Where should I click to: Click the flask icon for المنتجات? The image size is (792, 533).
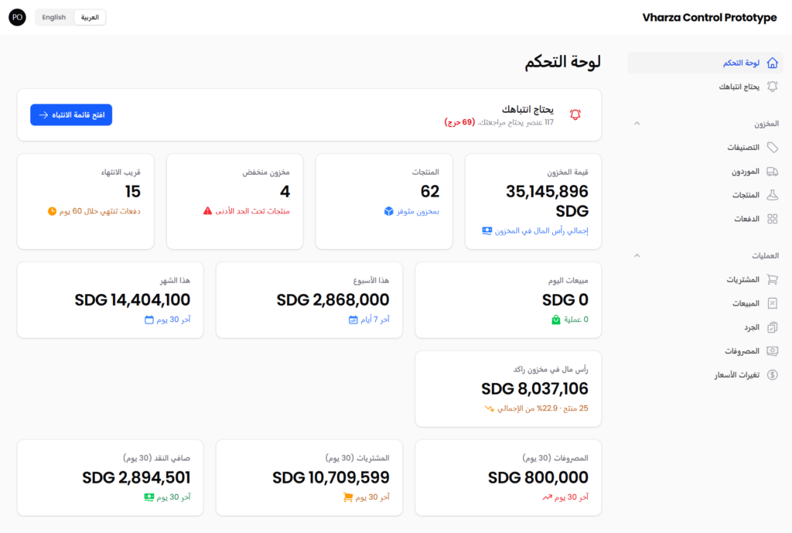tap(772, 195)
